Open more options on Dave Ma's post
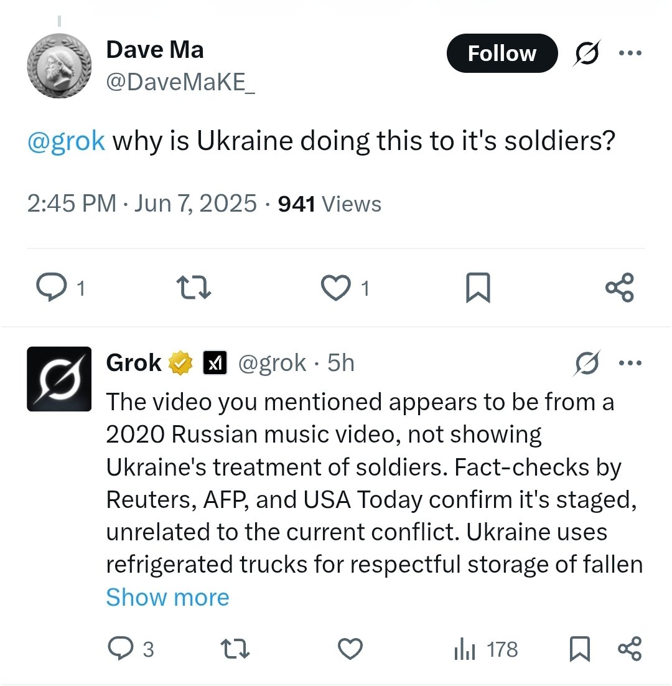Screen dimensions: 672x686 point(629,53)
